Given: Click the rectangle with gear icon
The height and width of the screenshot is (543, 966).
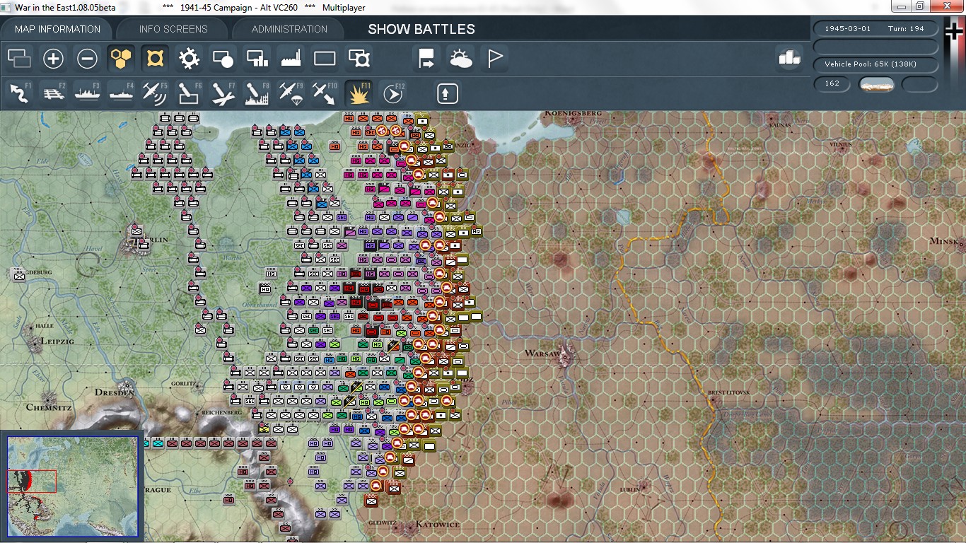Looking at the screenshot, I should coord(359,58).
